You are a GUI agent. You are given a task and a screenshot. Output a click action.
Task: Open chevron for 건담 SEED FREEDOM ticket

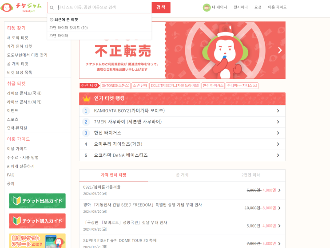[x=279, y=208]
